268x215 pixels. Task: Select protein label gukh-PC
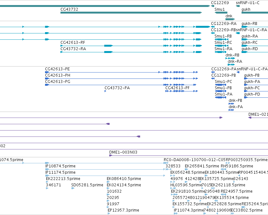pos(252,88)
